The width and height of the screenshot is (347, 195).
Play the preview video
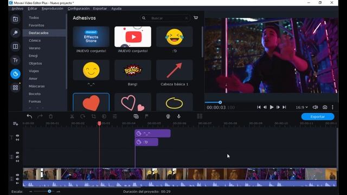[272, 107]
